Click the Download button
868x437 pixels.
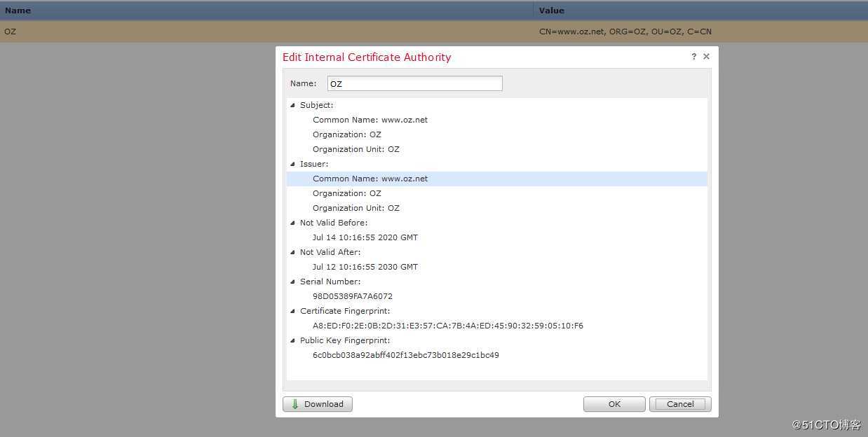point(318,404)
